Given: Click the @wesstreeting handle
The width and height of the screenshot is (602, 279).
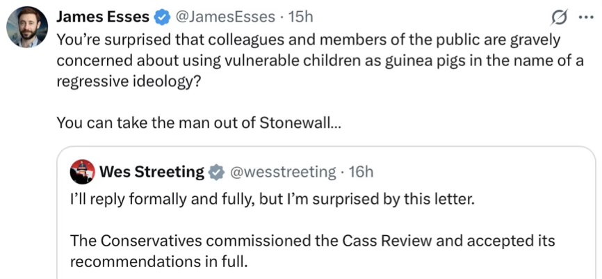Looking at the screenshot, I should 282,172.
